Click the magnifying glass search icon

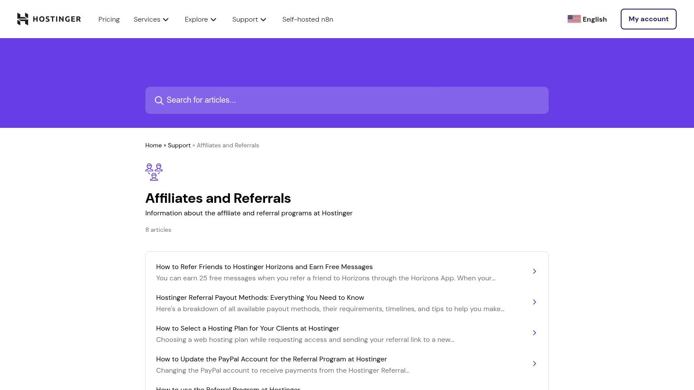point(159,101)
